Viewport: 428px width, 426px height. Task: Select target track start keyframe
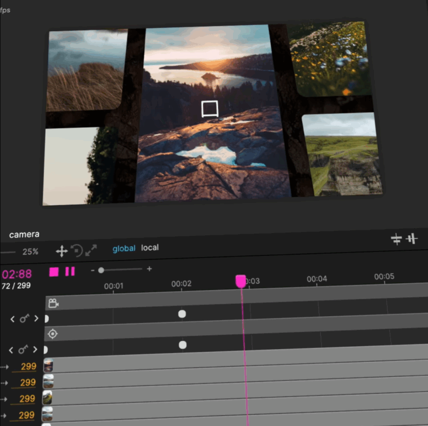46,350
